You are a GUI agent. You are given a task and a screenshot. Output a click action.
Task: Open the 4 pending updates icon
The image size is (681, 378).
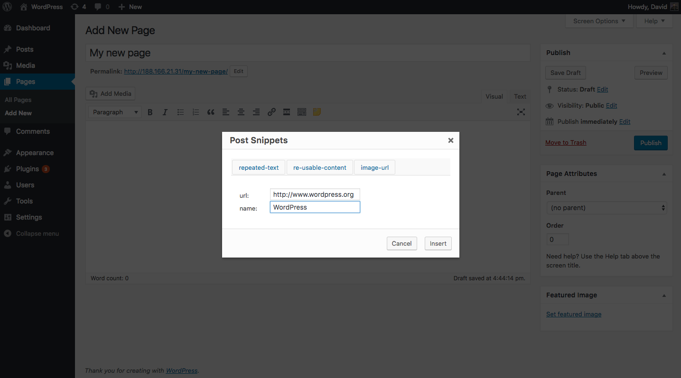pos(78,7)
